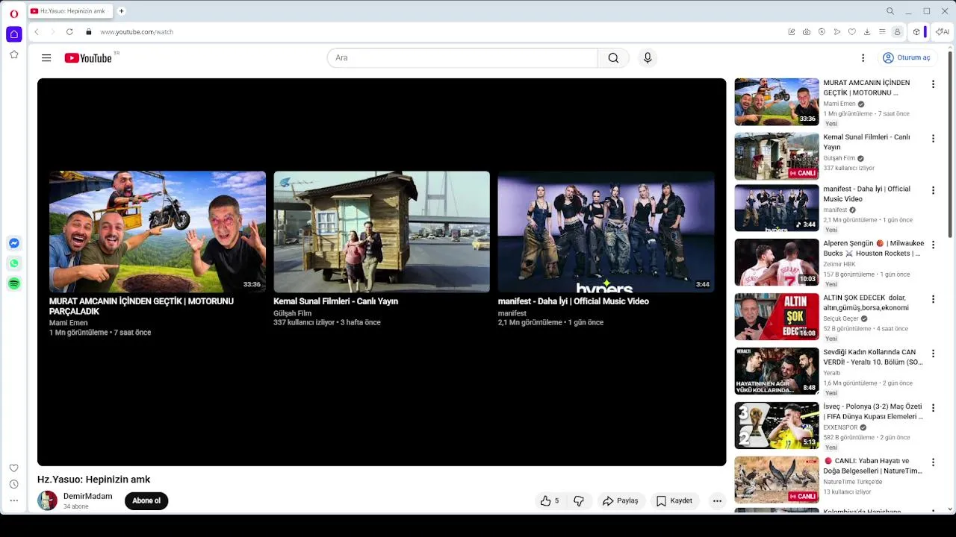The height and width of the screenshot is (537, 956).
Task: Play endscreen MURAT AMCANIN İÇİNDEN GEÇTİK video
Action: coord(158,232)
